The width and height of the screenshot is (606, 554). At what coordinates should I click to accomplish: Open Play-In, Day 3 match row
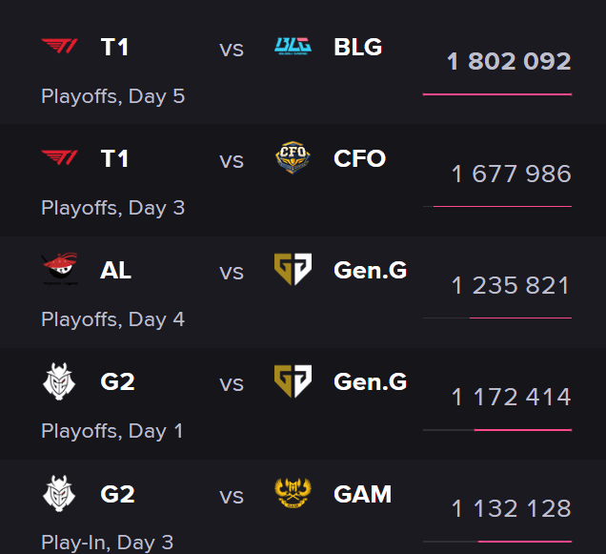point(303,507)
